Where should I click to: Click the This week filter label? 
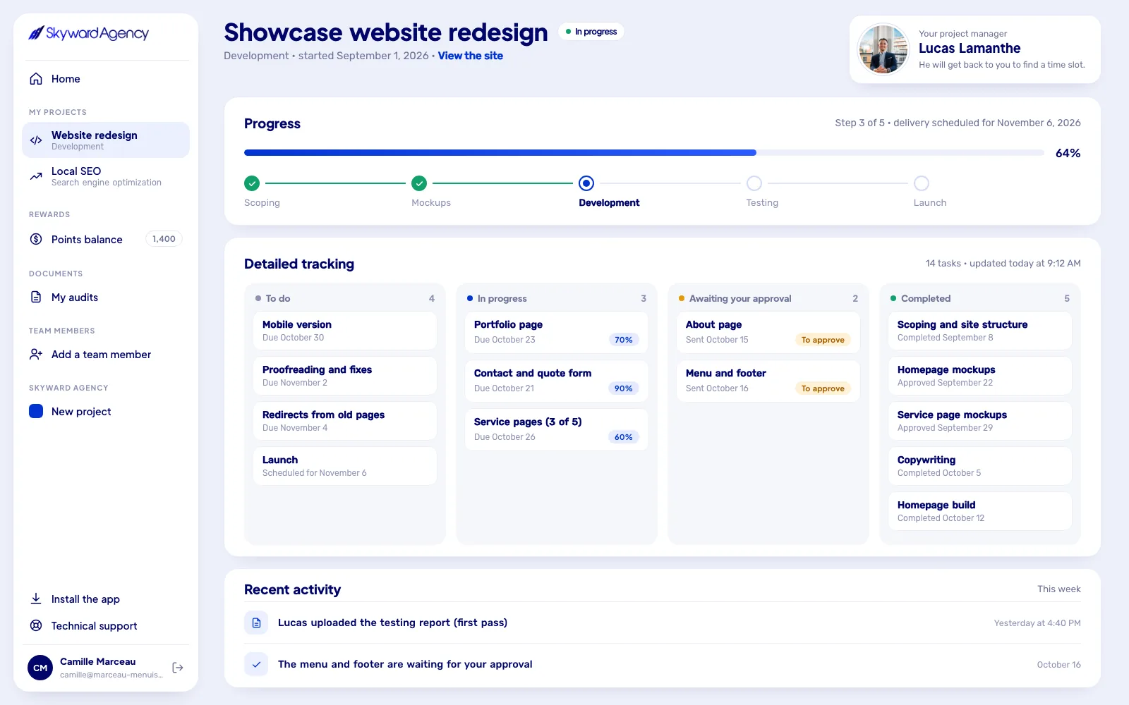click(1058, 589)
